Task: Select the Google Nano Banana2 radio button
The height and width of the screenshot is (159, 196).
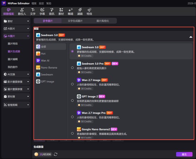Action: (x=72, y=133)
